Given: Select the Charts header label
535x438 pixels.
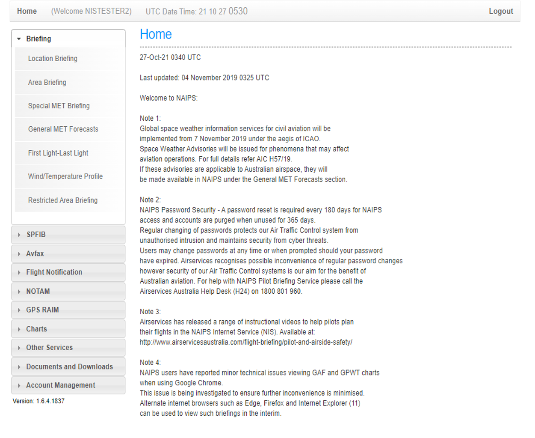Looking at the screenshot, I should coord(36,329).
